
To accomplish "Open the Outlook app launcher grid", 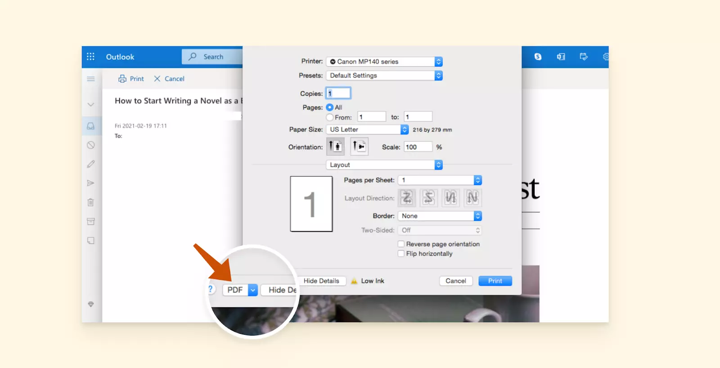I will (90, 57).
